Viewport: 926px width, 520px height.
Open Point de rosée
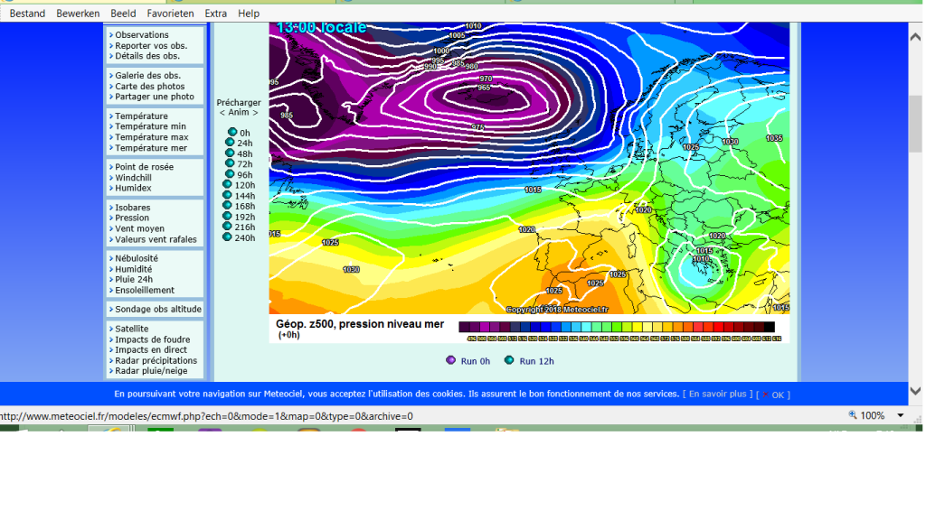coord(144,167)
